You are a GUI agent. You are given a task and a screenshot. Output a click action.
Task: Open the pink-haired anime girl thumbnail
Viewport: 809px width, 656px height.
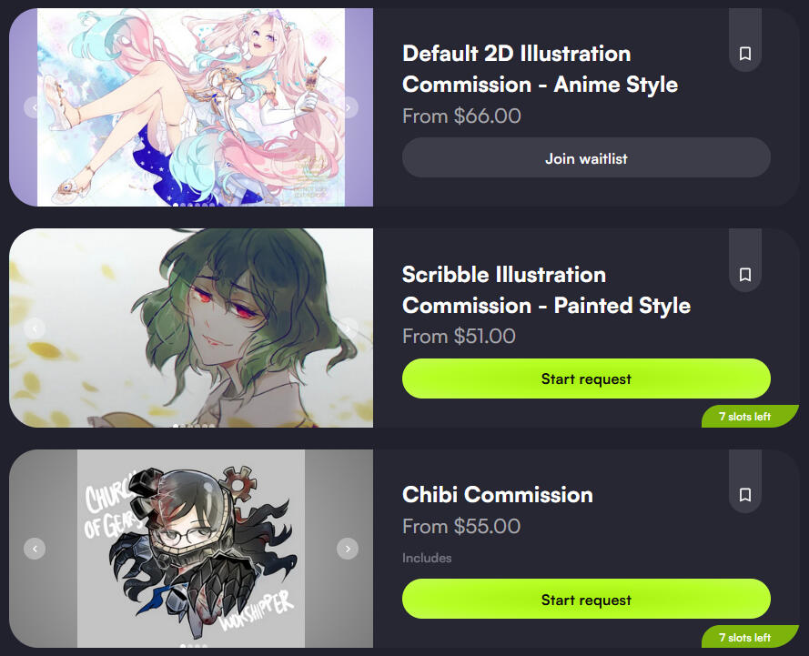coord(191,107)
